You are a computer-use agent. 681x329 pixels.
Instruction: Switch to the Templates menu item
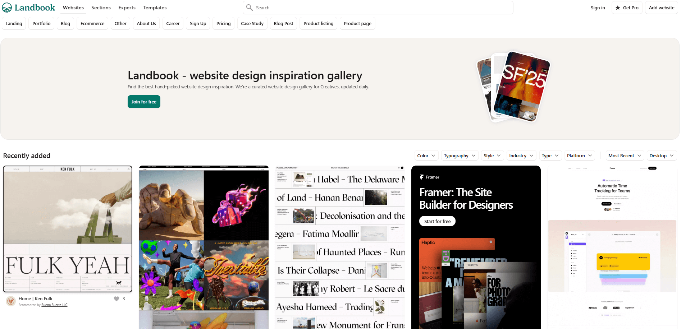tap(155, 8)
